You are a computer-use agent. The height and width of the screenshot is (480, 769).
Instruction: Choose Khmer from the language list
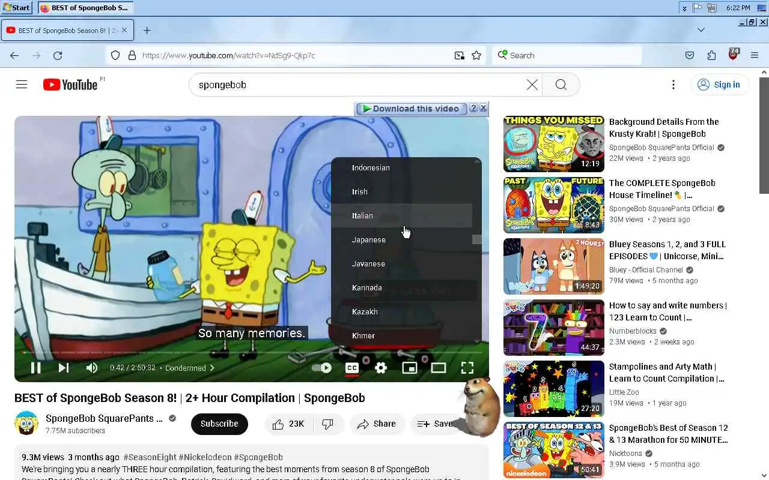point(402,335)
